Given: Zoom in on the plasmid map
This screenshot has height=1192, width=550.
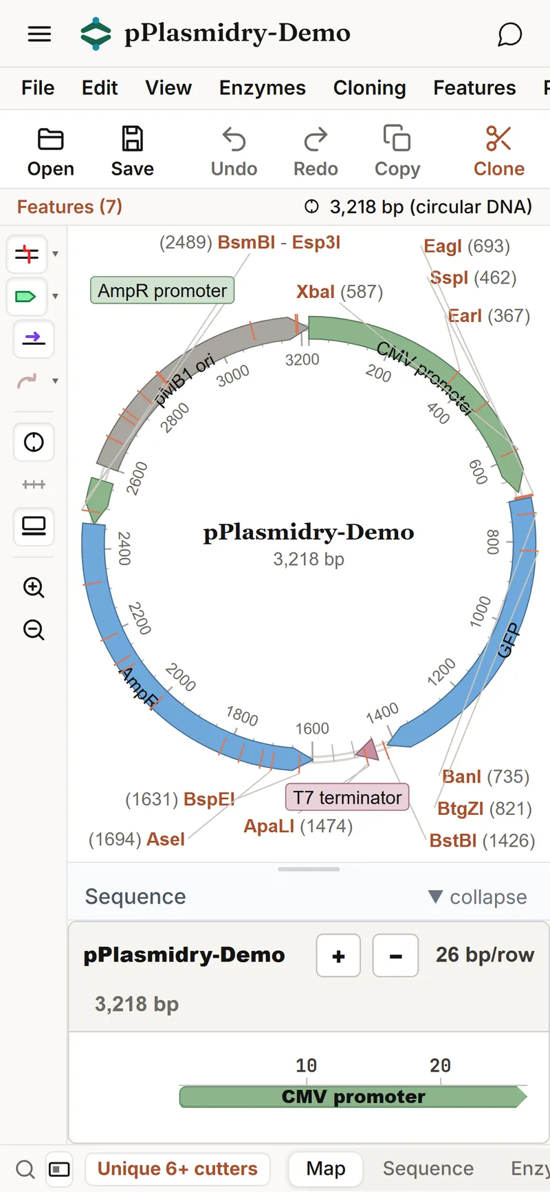Looking at the screenshot, I should click(34, 587).
